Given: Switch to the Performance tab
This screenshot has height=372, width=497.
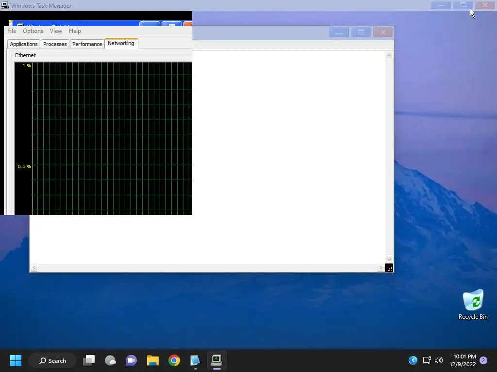Looking at the screenshot, I should (87, 44).
